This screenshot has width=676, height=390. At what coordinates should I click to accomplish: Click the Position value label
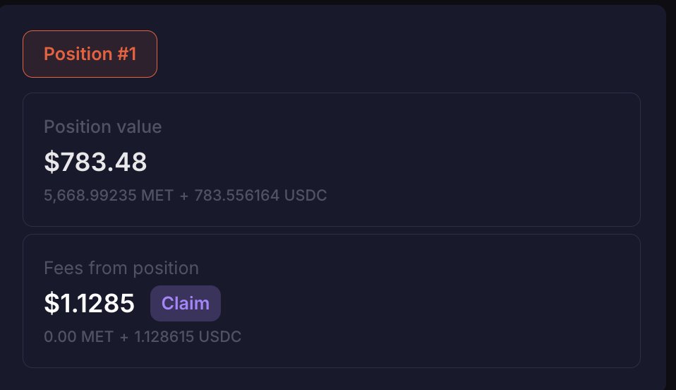tap(102, 127)
